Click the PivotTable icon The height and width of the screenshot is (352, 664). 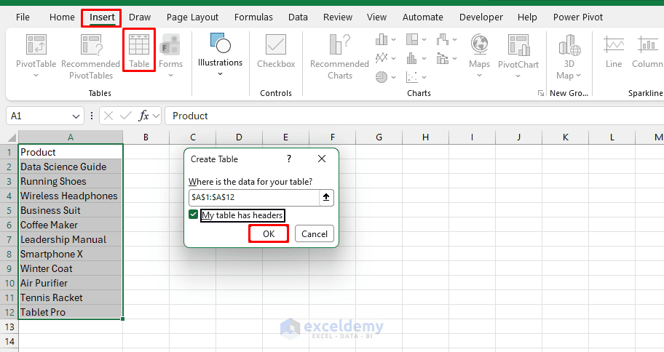(x=36, y=45)
